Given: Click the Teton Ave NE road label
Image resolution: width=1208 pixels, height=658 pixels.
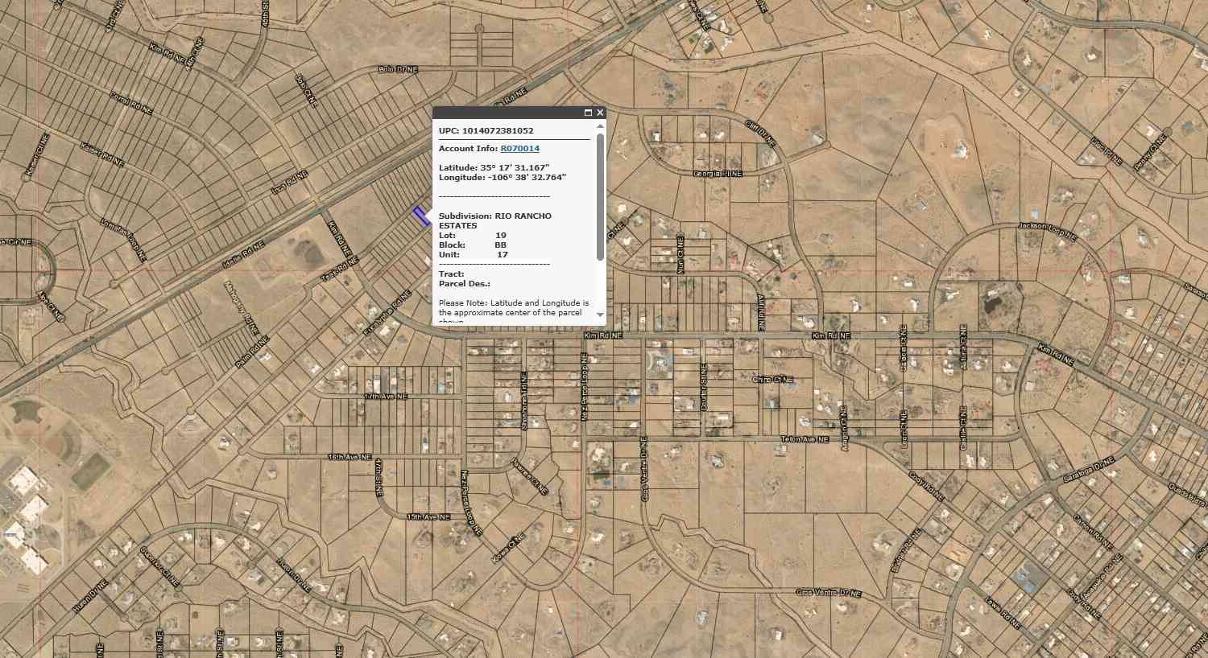Looking at the screenshot, I should tap(805, 439).
